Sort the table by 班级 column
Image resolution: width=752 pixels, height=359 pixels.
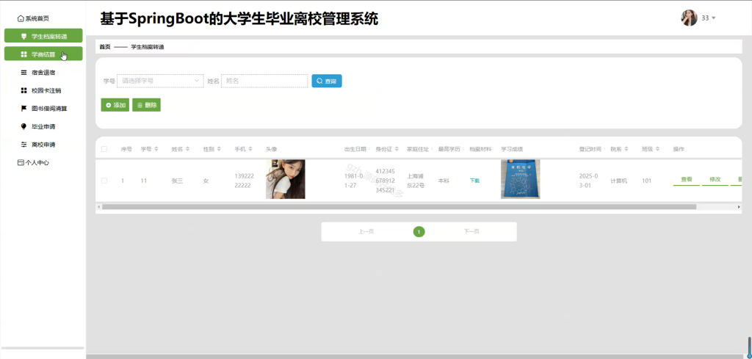[x=657, y=149]
